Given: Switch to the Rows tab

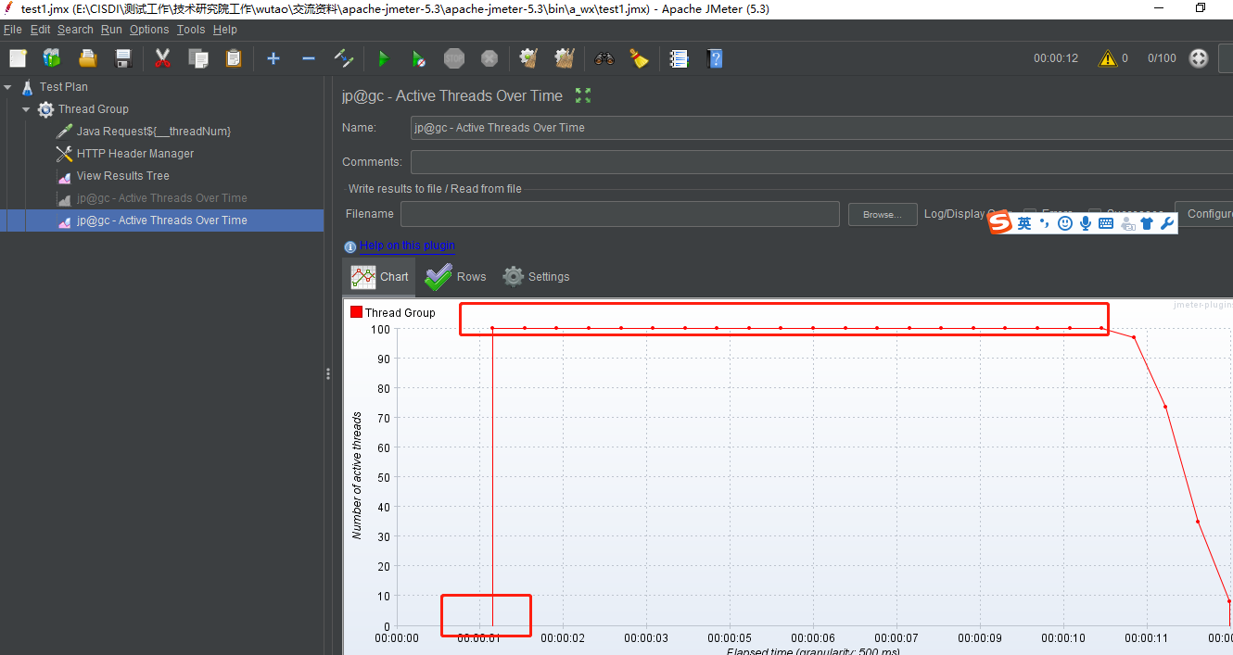Looking at the screenshot, I should [454, 276].
